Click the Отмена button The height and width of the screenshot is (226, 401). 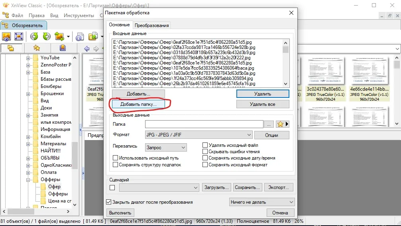(x=280, y=213)
